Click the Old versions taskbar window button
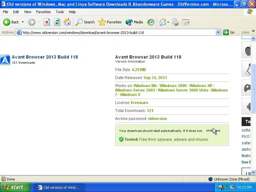This screenshot has width=256, height=192. (x=60, y=188)
